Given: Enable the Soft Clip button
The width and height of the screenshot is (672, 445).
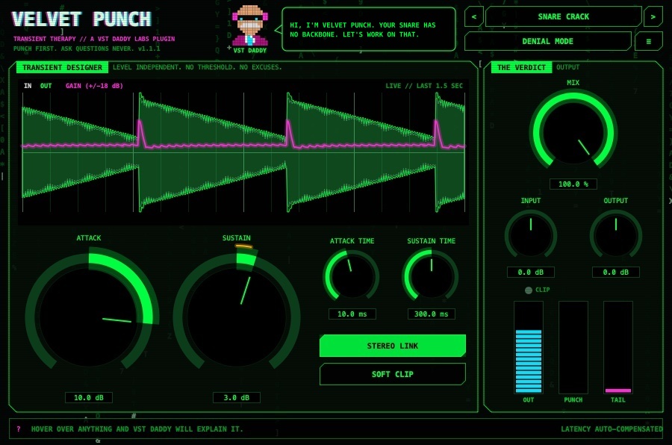Looking at the screenshot, I should (392, 374).
